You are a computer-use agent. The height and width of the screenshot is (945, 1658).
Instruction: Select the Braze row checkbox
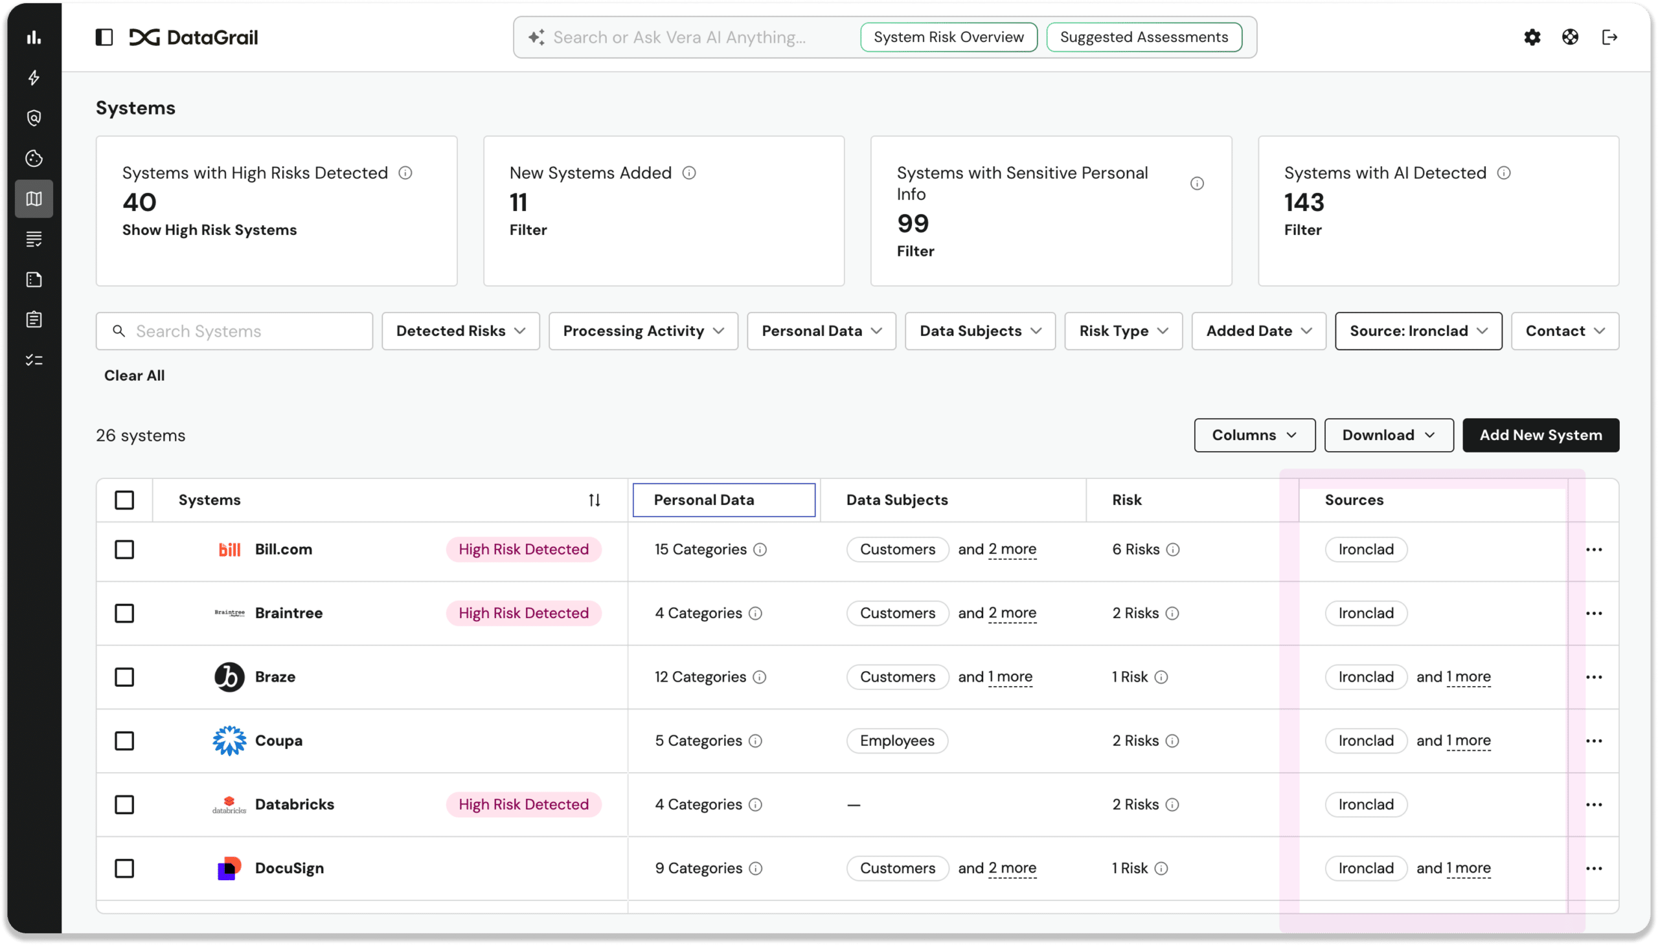[124, 677]
